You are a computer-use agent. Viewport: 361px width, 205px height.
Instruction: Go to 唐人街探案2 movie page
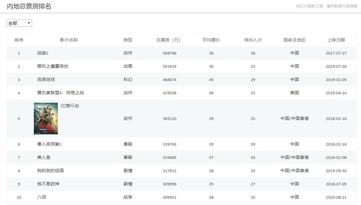[49, 144]
